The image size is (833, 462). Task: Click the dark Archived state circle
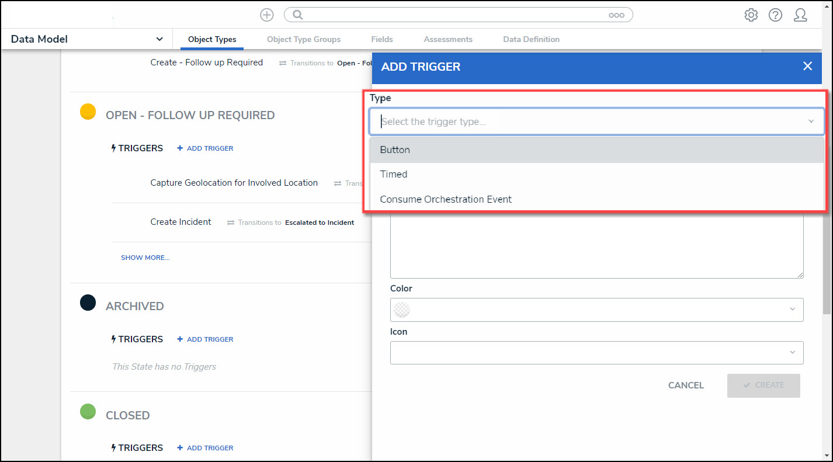[88, 303]
